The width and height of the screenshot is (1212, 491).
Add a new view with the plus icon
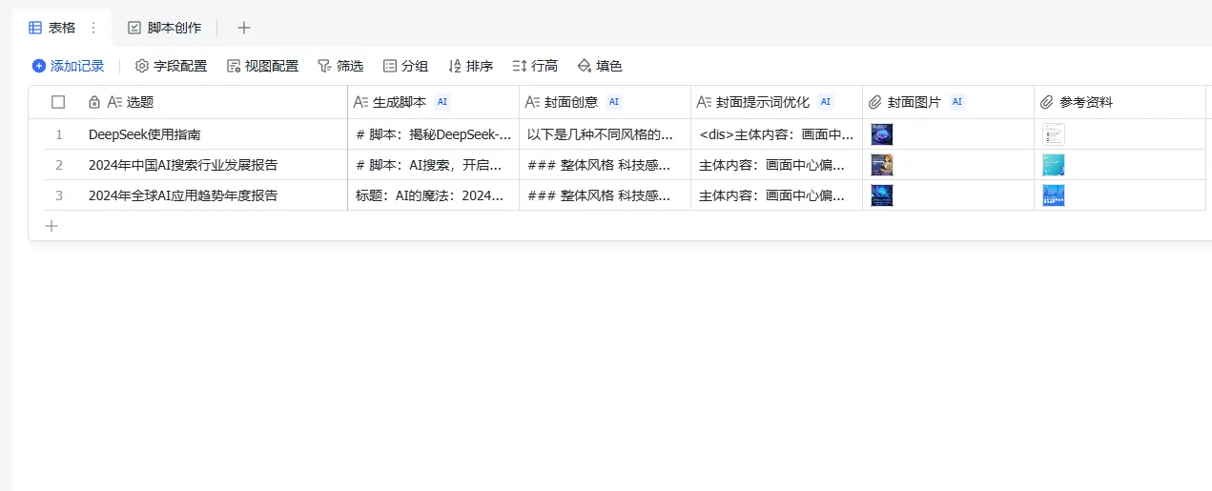coord(244,28)
